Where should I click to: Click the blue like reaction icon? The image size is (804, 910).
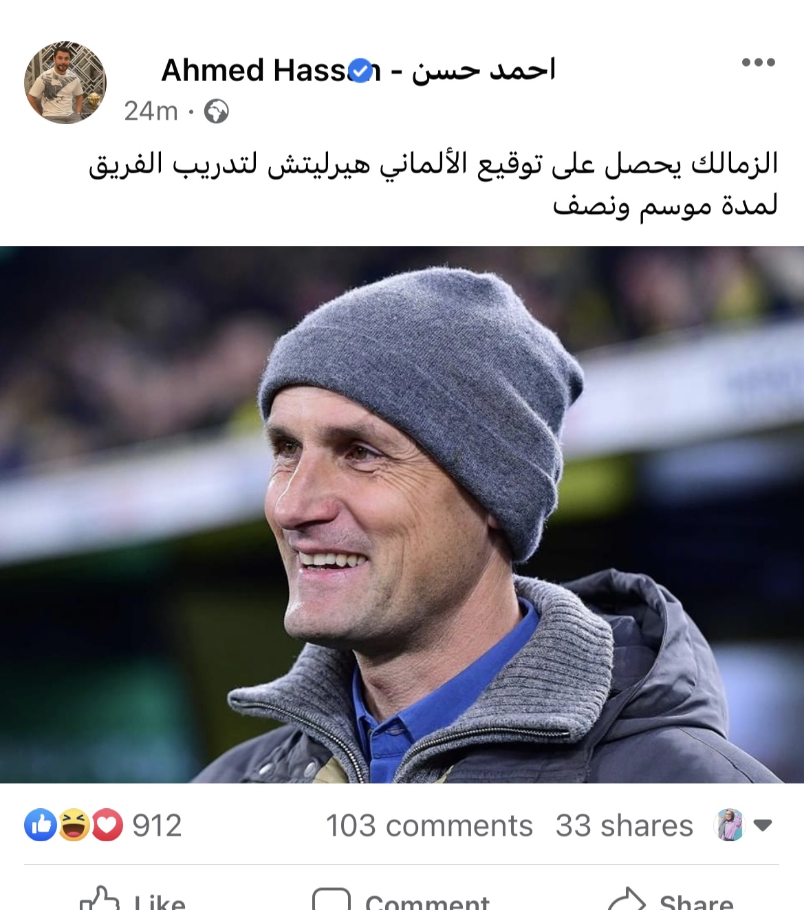[x=41, y=825]
